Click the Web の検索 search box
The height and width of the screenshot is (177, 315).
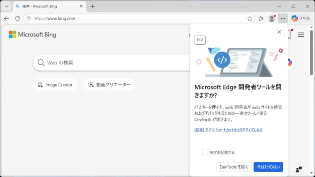coord(112,63)
